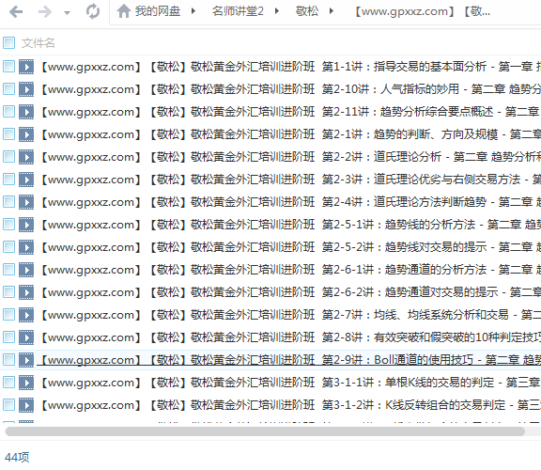Check the box for 第2-3讲 file
The height and width of the screenshot is (470, 541).
pos(9,180)
